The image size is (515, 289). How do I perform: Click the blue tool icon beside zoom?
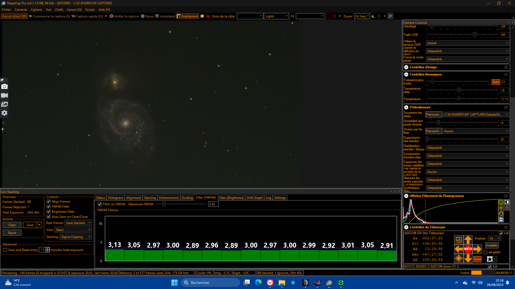tap(391, 16)
